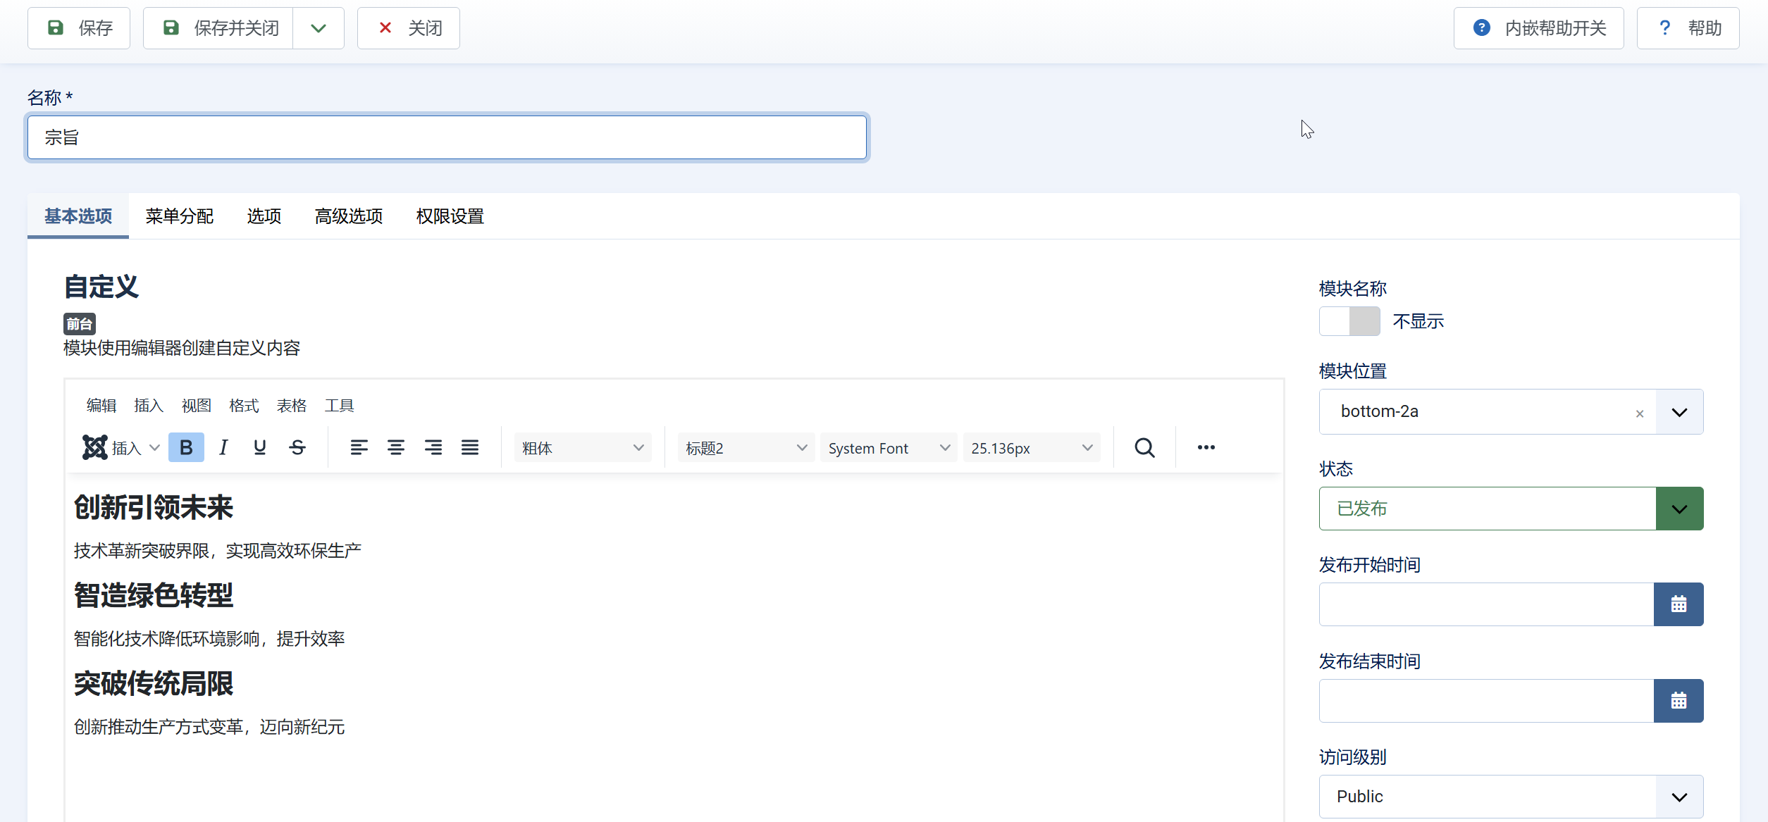Expand the 保存并关闭 arrow menu
The height and width of the screenshot is (822, 1768).
point(319,28)
